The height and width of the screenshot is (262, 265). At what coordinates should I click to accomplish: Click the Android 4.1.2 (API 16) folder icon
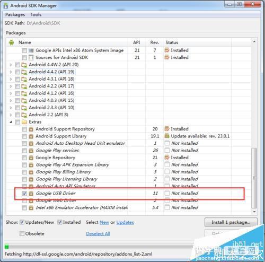pos(24,93)
